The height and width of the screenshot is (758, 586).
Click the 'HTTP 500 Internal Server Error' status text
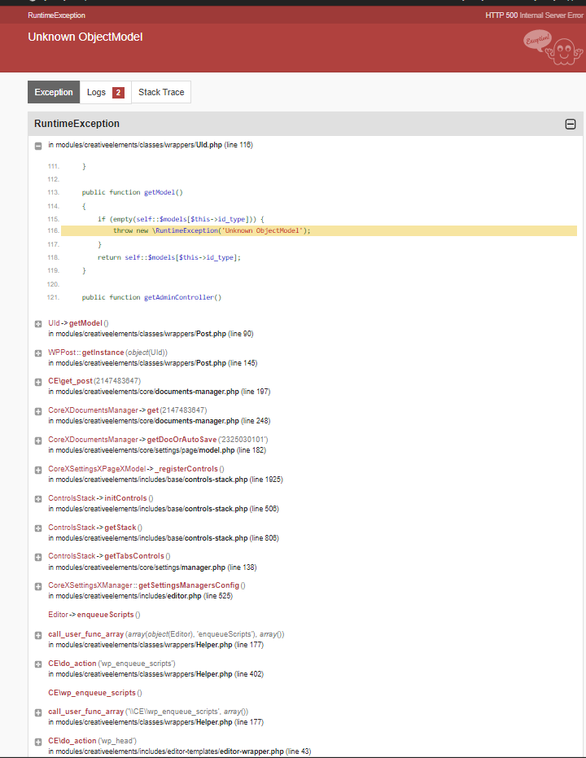pos(534,15)
